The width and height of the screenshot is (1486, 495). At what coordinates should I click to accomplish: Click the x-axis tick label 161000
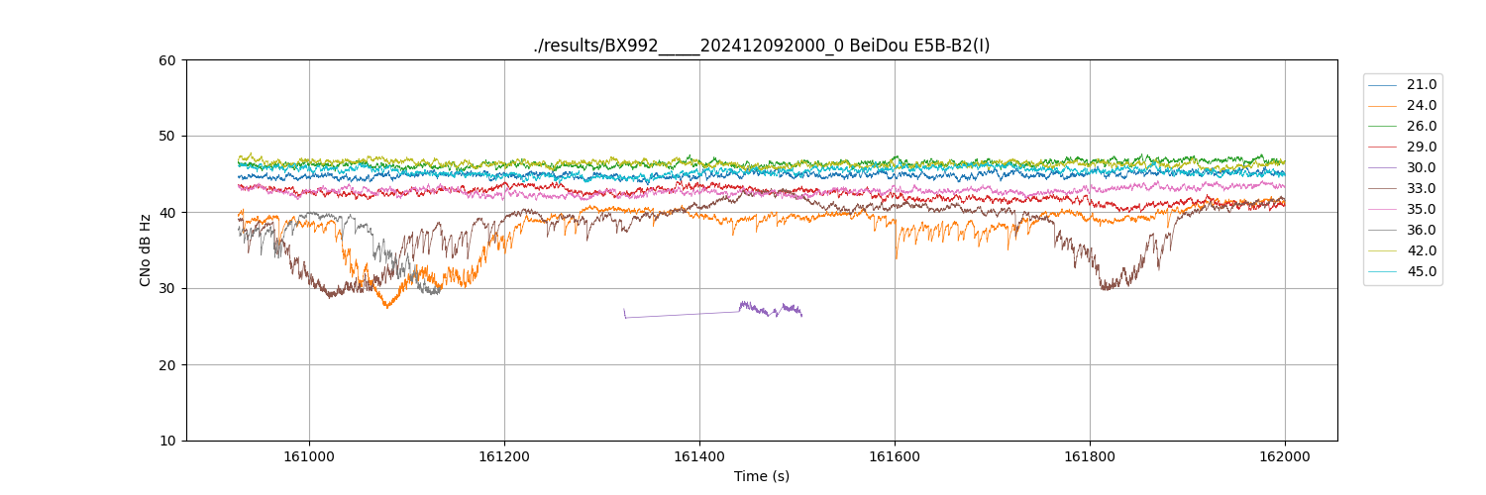309,457
